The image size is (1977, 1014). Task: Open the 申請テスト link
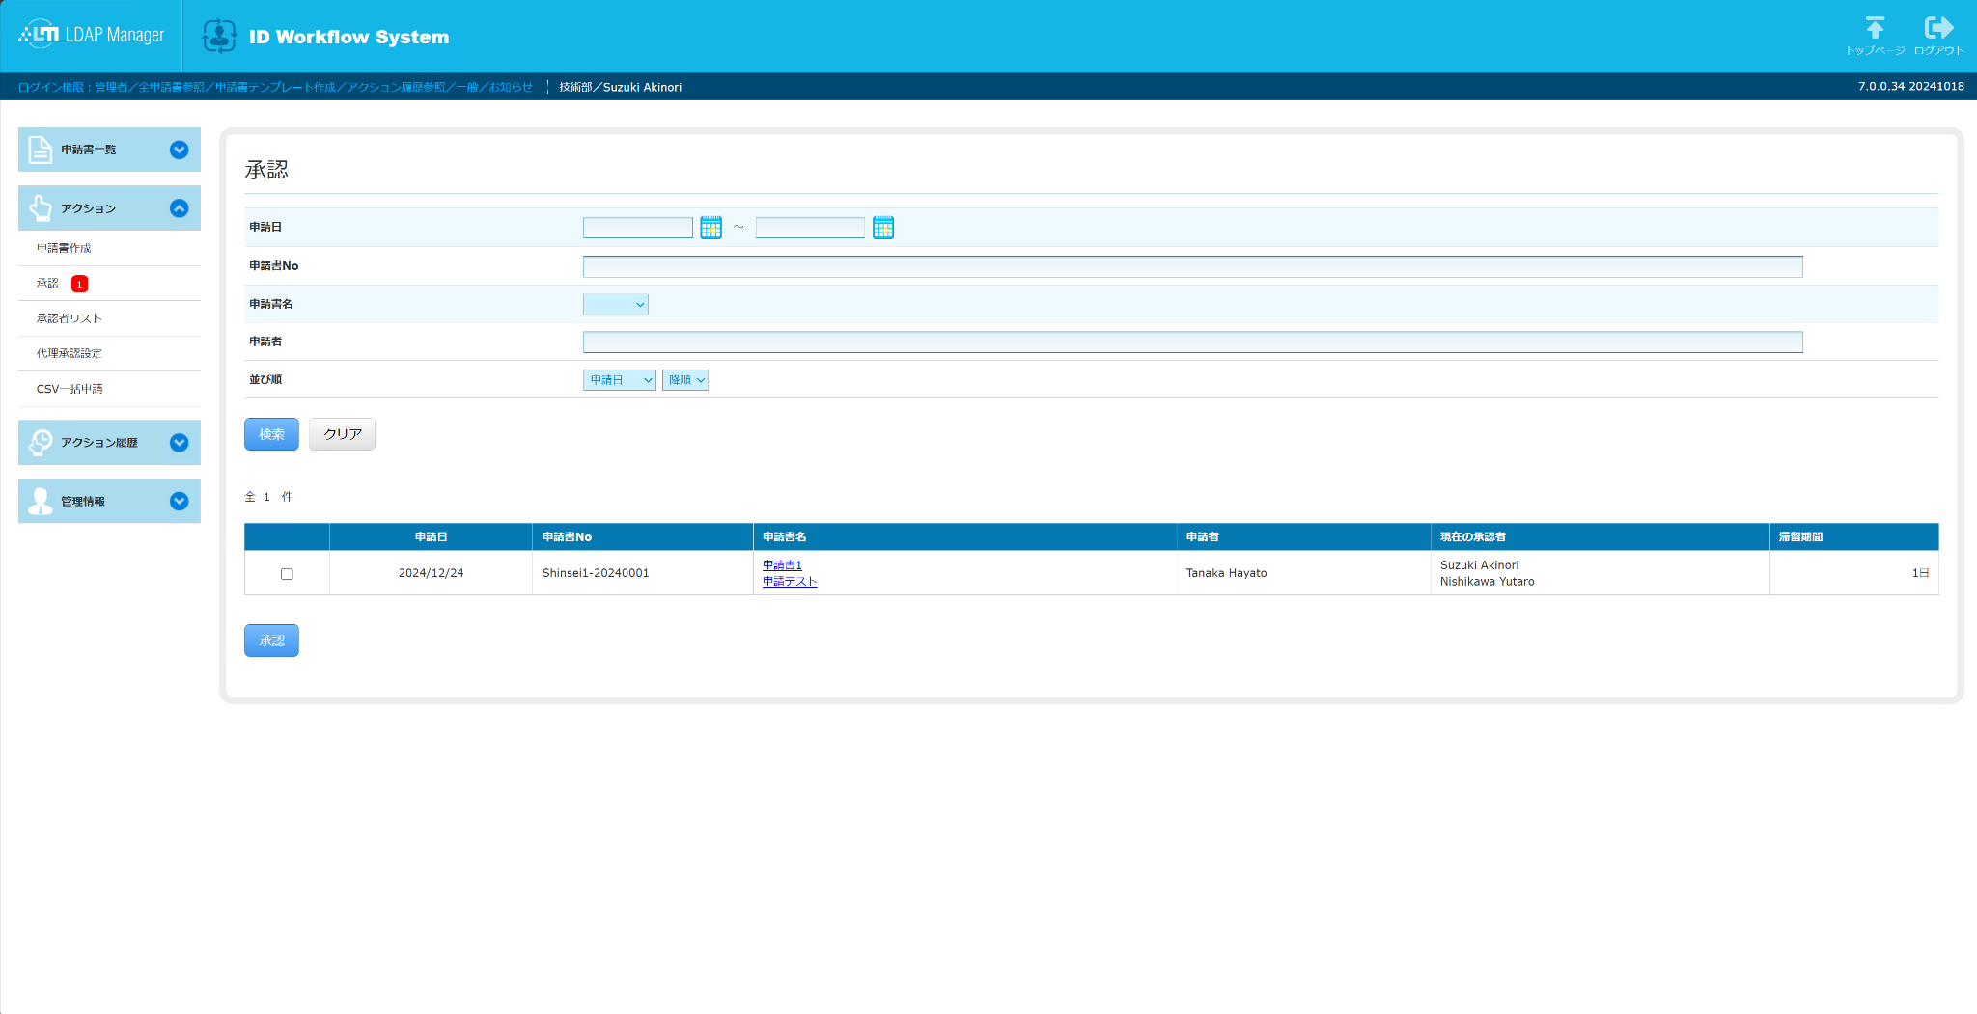tap(790, 582)
